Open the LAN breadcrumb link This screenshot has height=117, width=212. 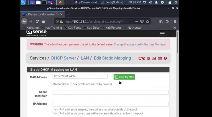pos(85,58)
